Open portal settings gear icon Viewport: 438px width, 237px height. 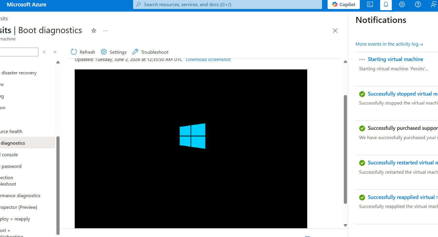pyautogui.click(x=402, y=5)
